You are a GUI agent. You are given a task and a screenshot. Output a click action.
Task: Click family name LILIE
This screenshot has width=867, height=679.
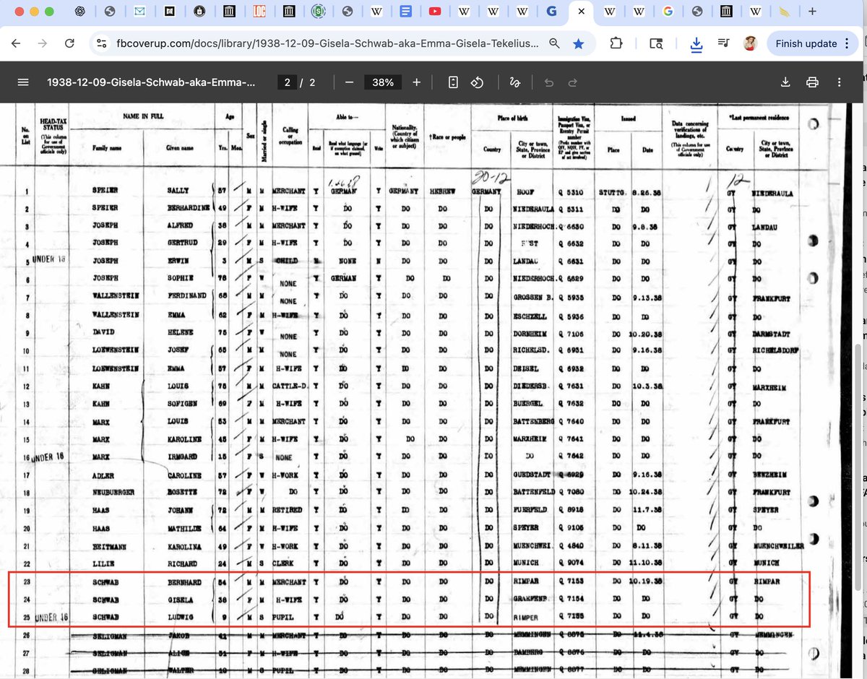coord(102,563)
